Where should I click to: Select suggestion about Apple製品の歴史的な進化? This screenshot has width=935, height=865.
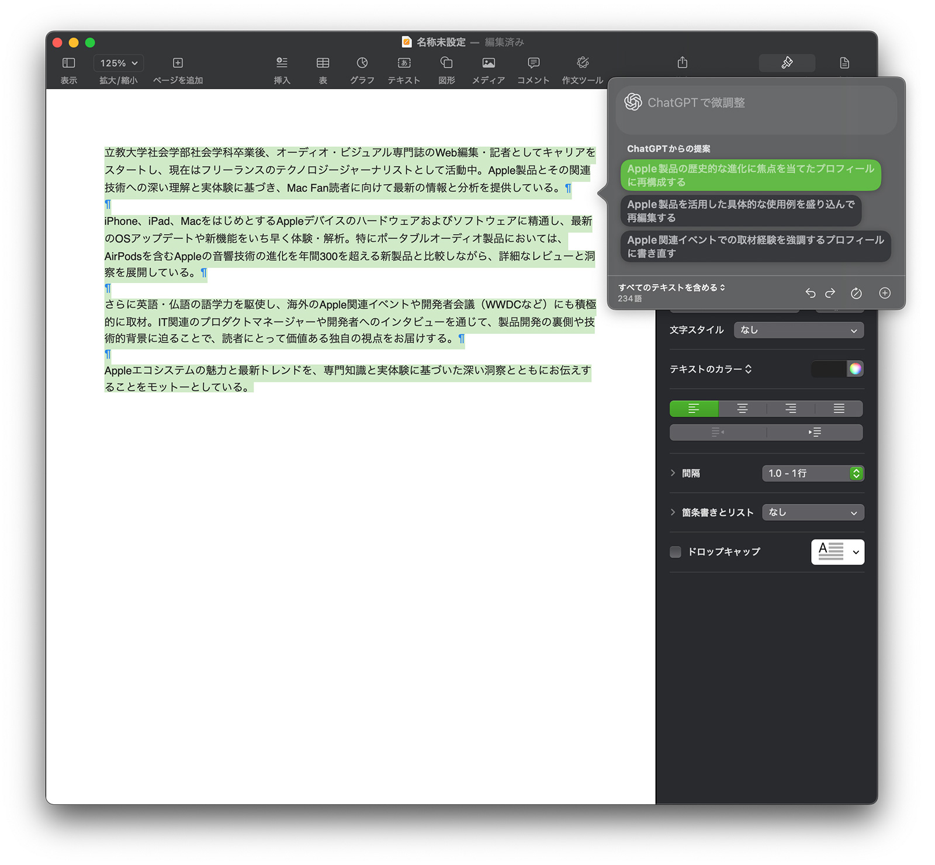(750, 175)
